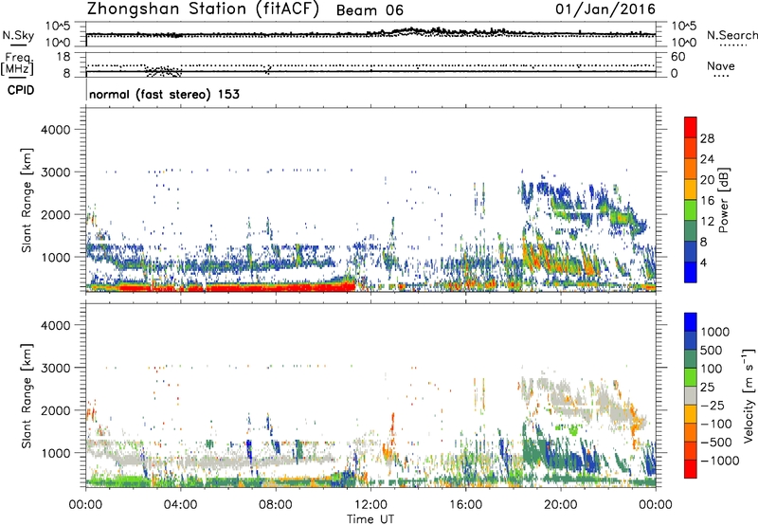Click "Slant Range [km]" label of Velocity panel
The image size is (758, 525).
click(x=27, y=396)
